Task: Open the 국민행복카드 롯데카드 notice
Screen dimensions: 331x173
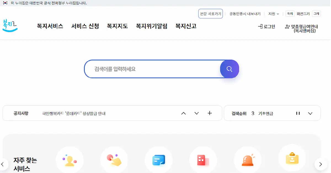Action: (x=74, y=113)
